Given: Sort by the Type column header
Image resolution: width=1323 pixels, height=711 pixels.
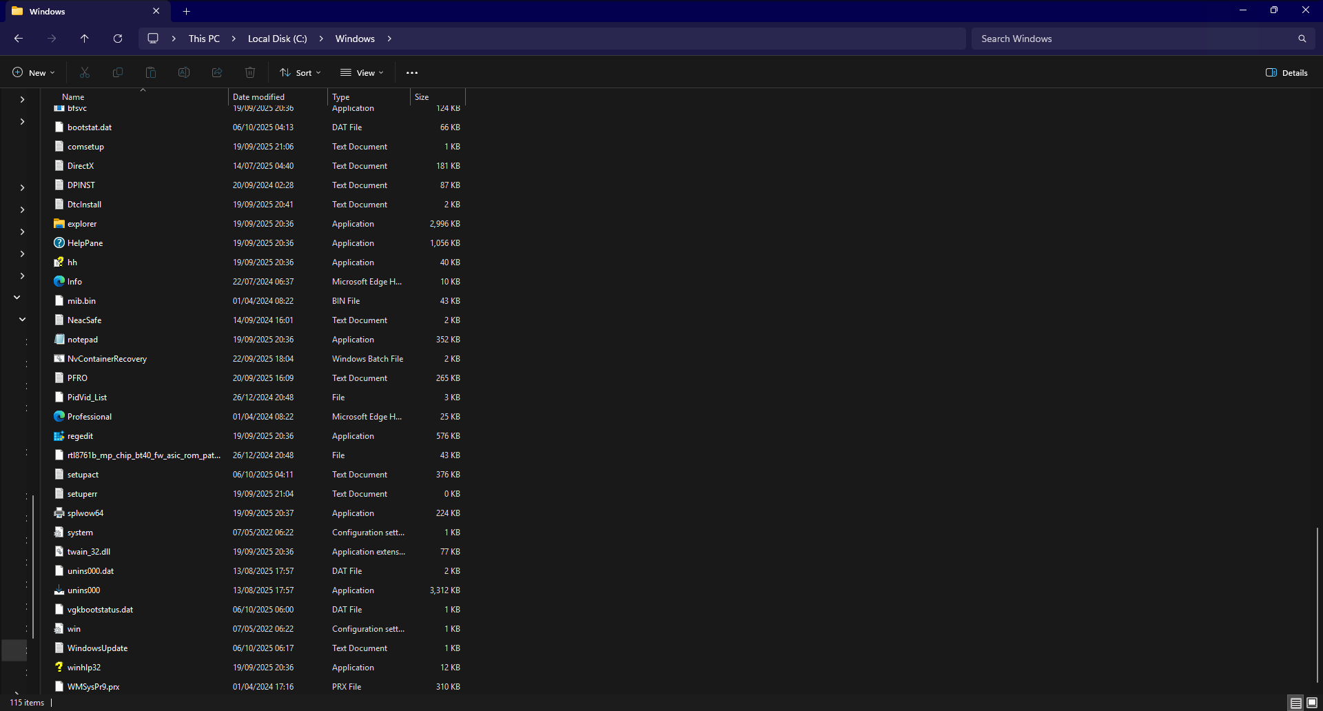Looking at the screenshot, I should click(x=369, y=97).
